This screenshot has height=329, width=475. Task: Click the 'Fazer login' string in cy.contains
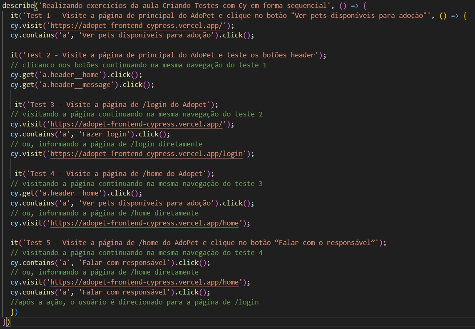coord(104,134)
